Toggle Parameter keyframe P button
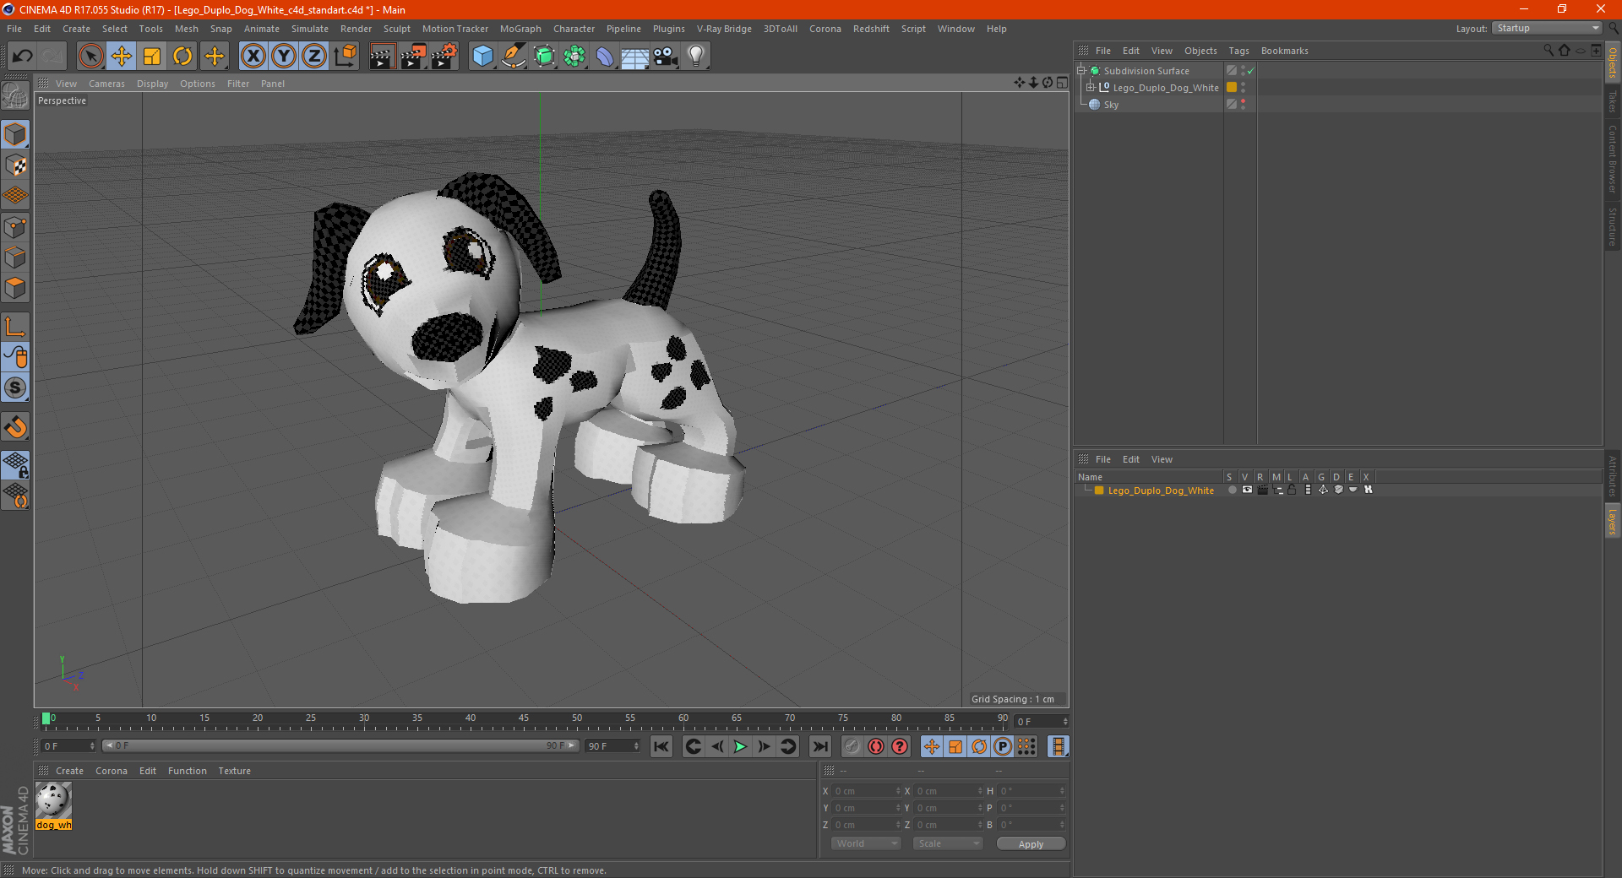1622x878 pixels. (1003, 746)
